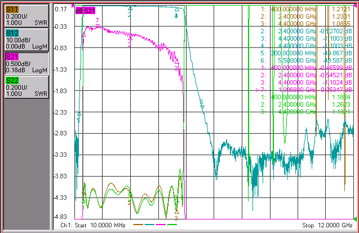Click the trace color legend below graph
Screen dimensions: 359x233
(155, 225)
